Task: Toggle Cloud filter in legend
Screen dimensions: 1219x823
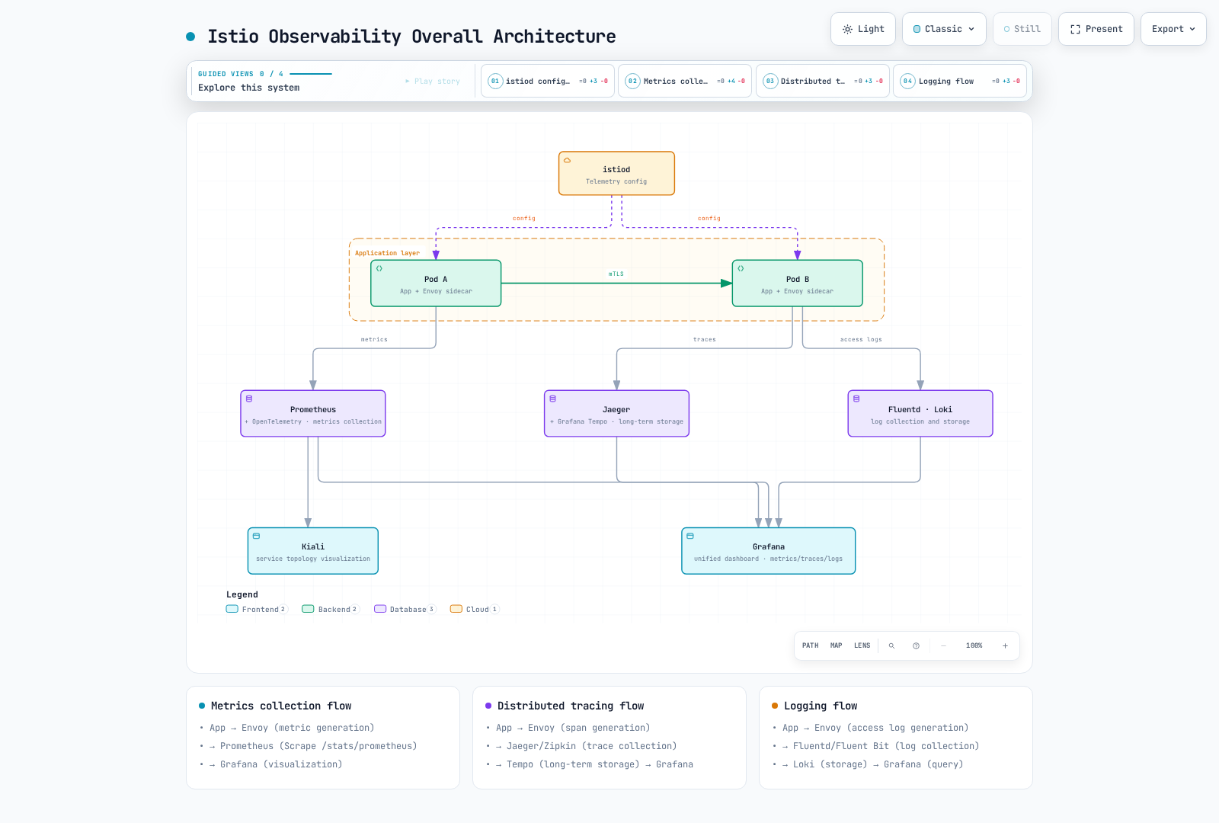Action: (474, 609)
